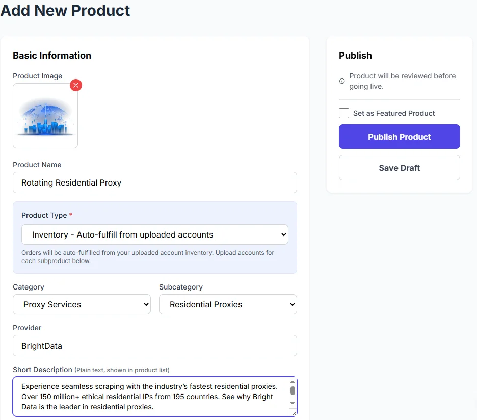Click the textarea scrollbar down arrow
Viewport: 477px width, 420px height.
(293, 403)
